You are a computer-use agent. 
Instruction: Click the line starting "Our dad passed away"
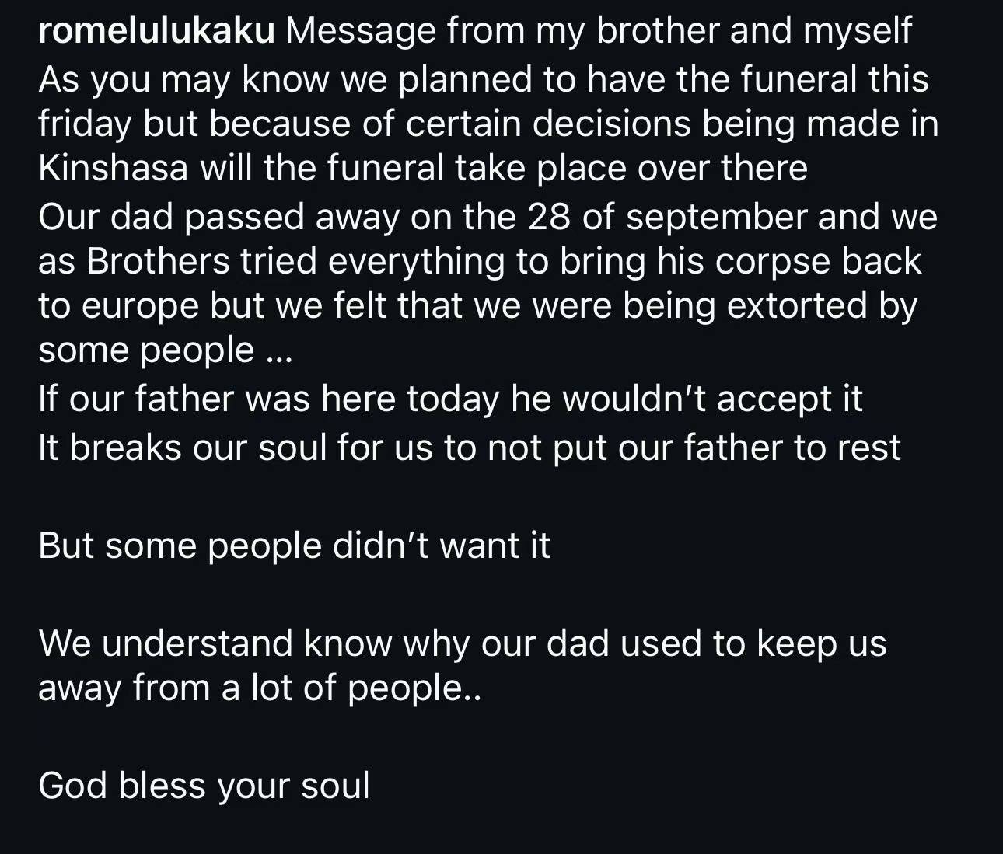488,217
